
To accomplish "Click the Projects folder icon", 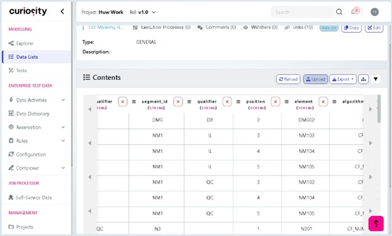I will coord(11,227).
